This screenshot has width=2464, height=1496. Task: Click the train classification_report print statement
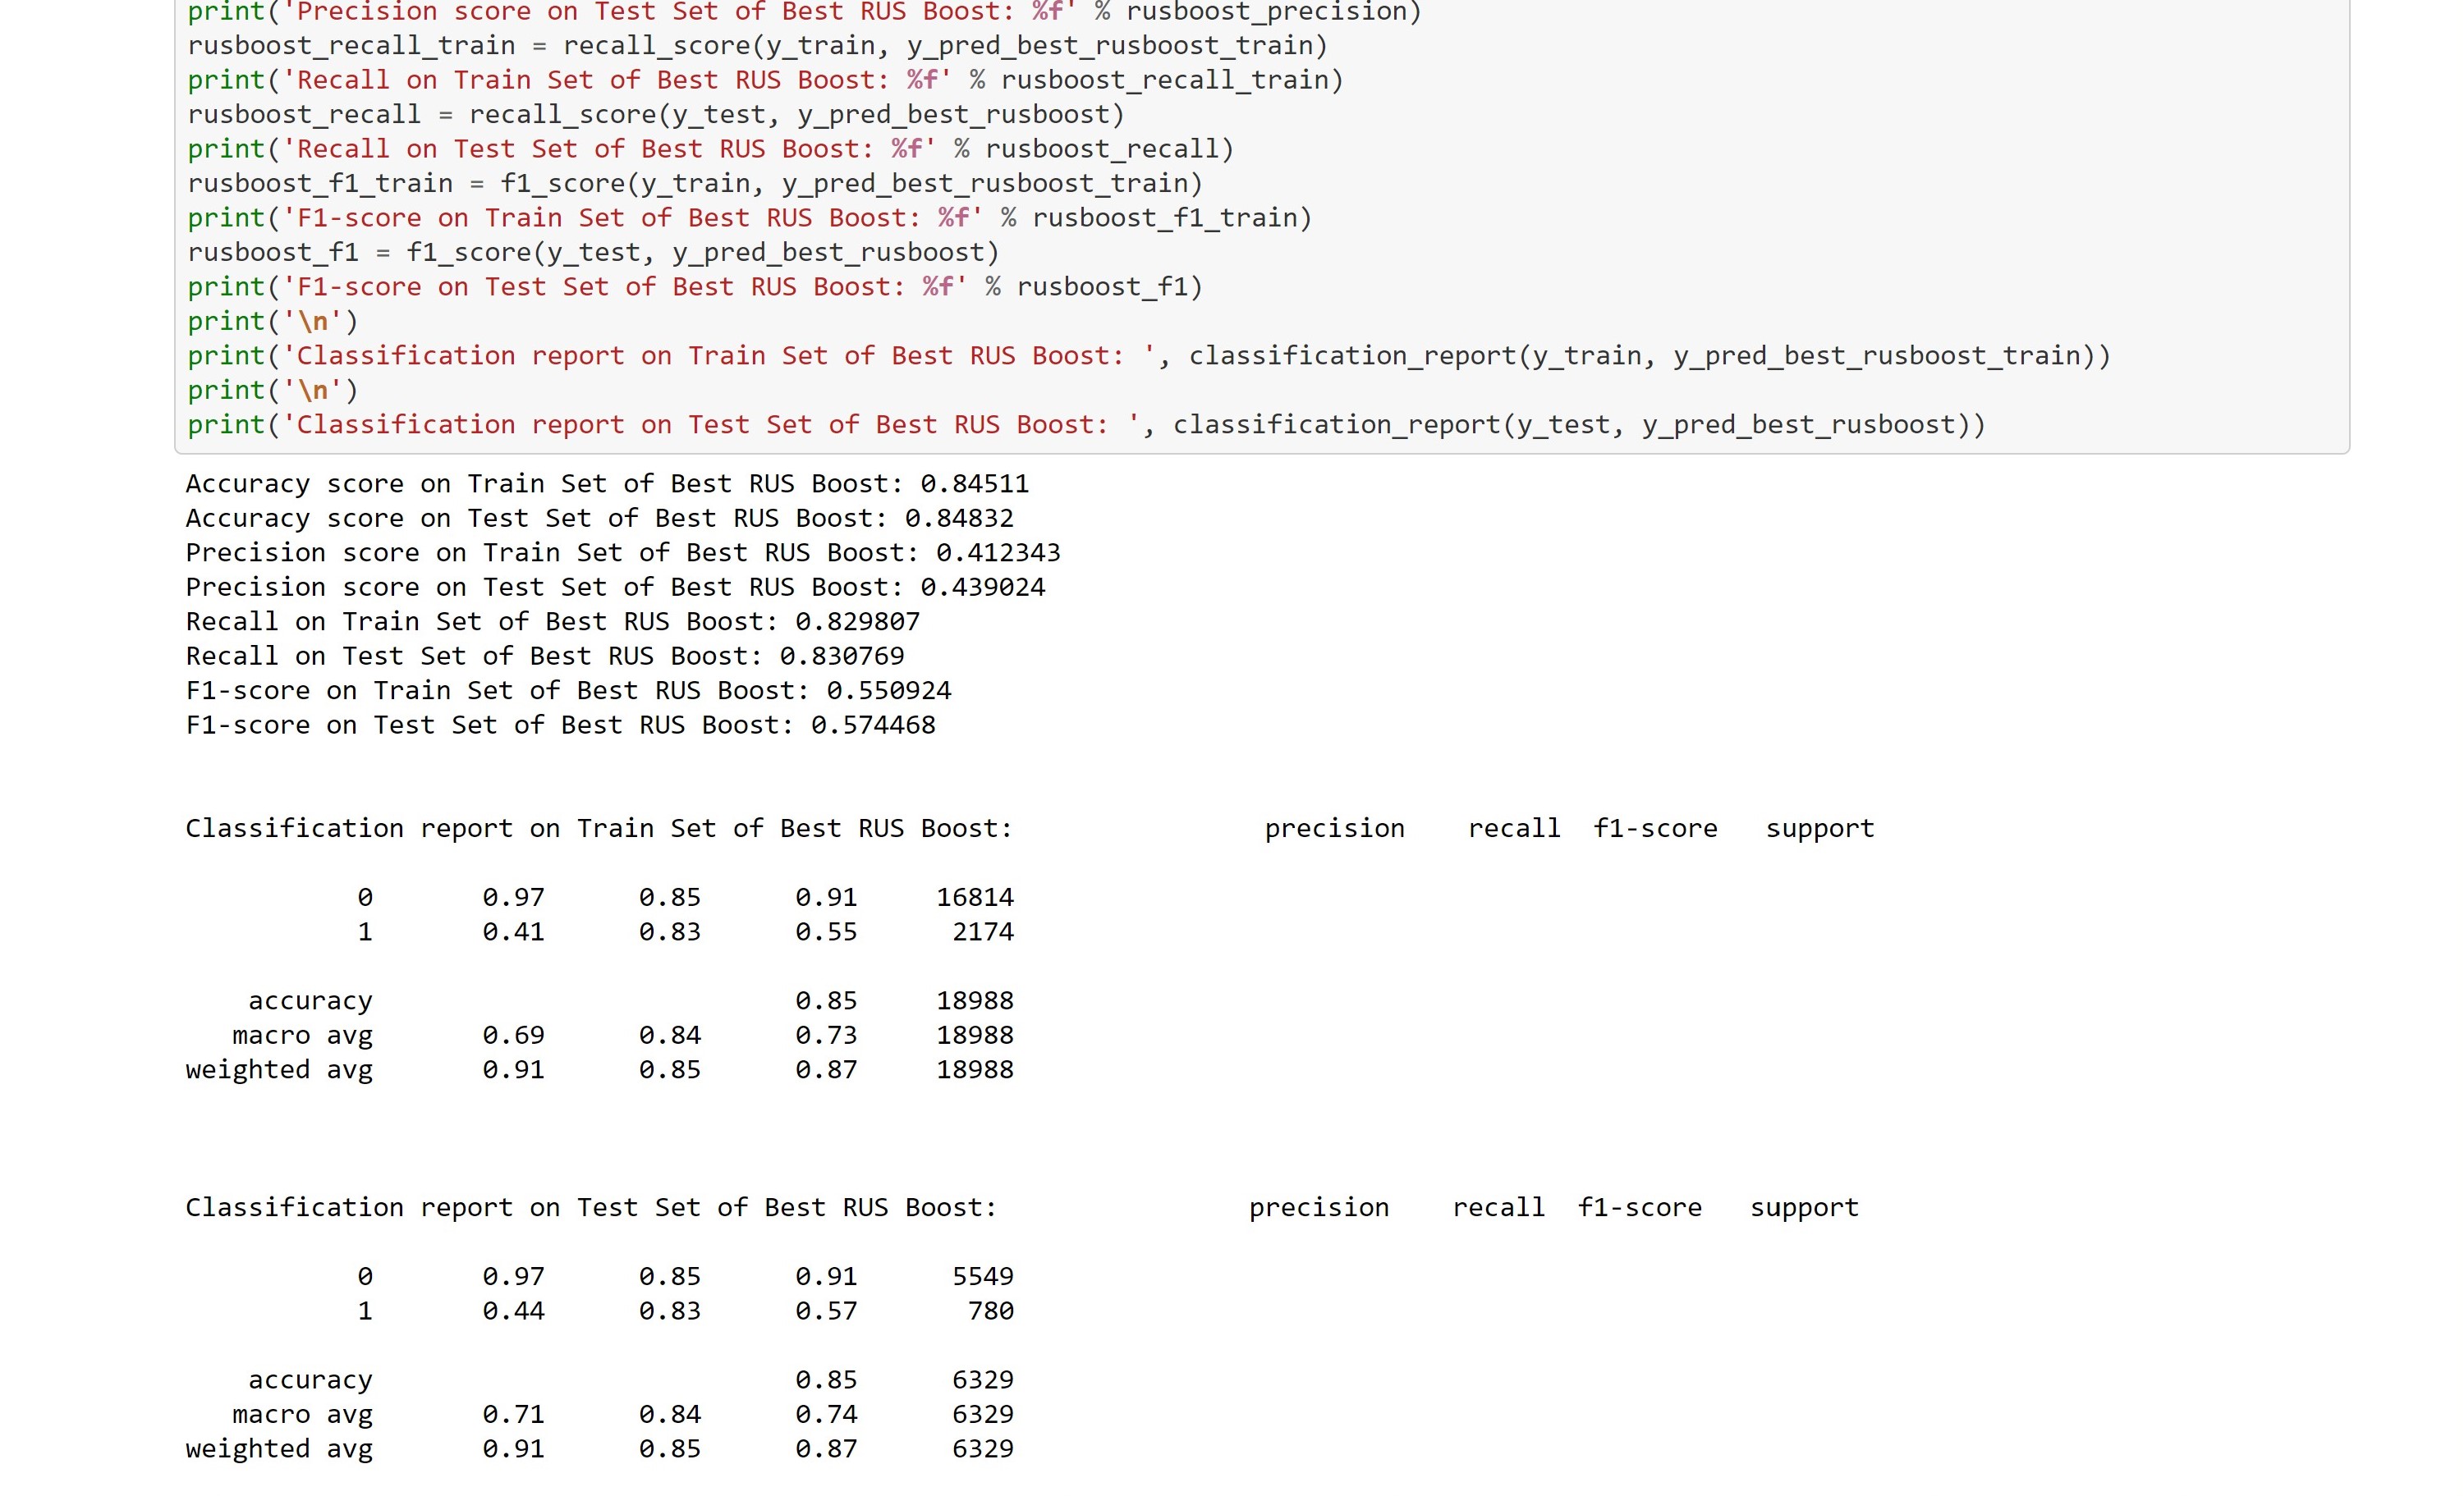pos(1148,357)
